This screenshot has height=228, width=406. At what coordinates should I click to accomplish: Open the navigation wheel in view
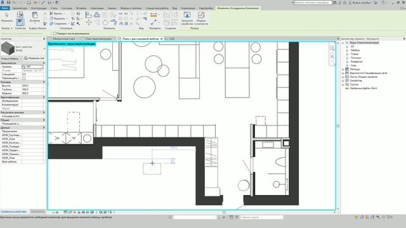(x=332, y=48)
